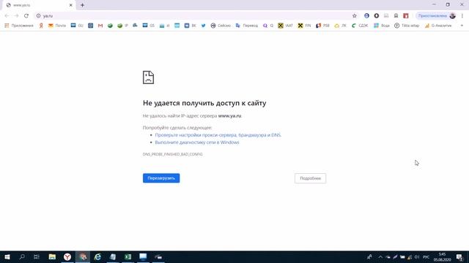Screen dimensions: 469x263
Task: Open the Вода bookmark
Action: click(x=382, y=26)
